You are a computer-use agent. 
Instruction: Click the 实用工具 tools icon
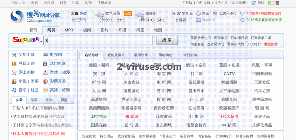tap(14, 55)
